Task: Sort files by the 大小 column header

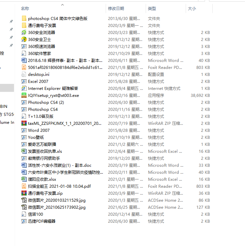Action: click(x=192, y=8)
